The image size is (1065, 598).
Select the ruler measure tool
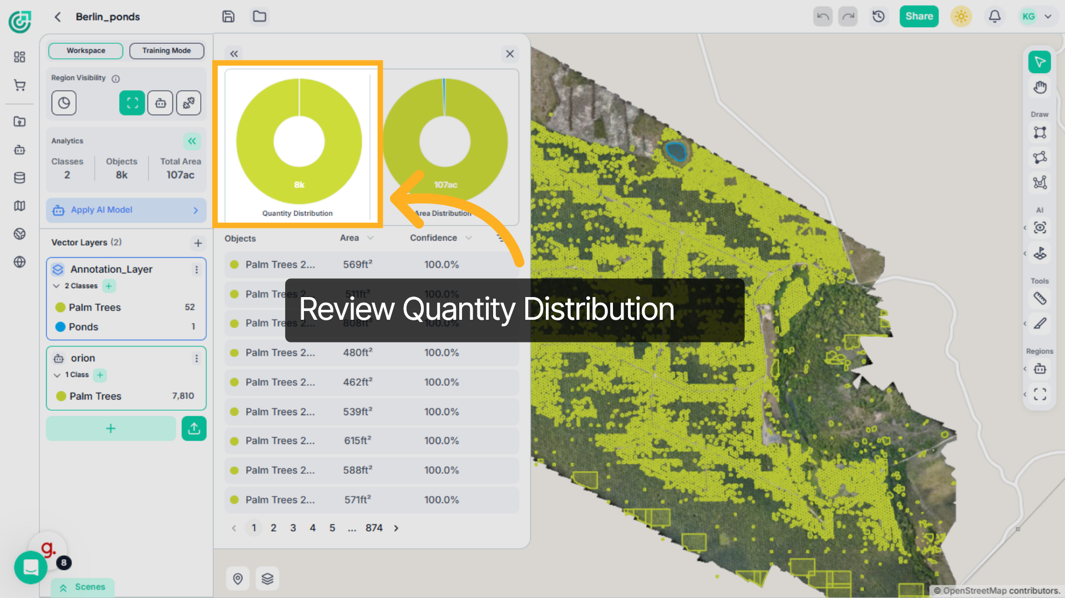[1039, 299]
